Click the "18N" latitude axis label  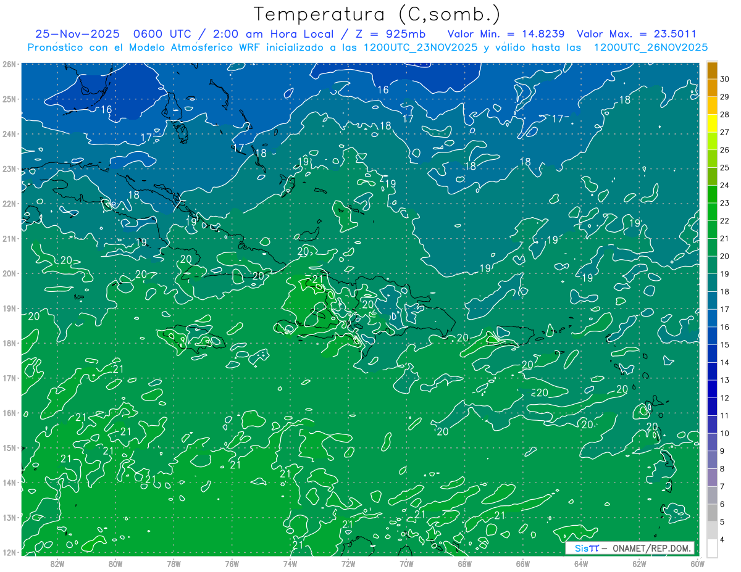[x=9, y=343]
